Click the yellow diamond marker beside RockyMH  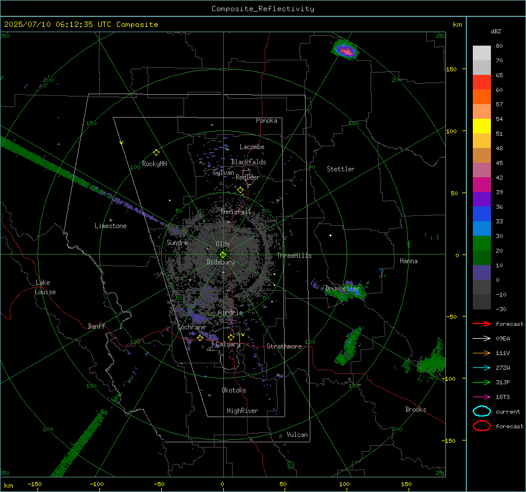pos(156,153)
